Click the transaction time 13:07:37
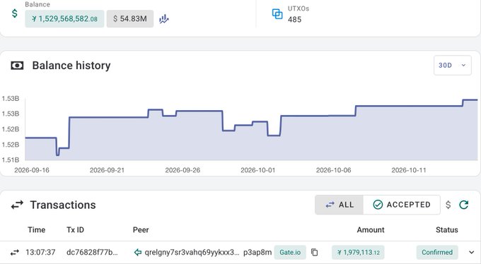Viewport: 481px width, 264px height. [x=40, y=253]
